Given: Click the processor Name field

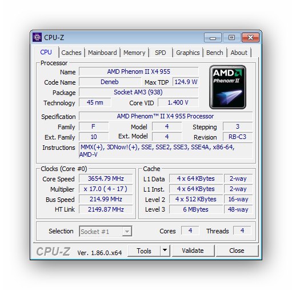Looking at the screenshot, I should [139, 71].
